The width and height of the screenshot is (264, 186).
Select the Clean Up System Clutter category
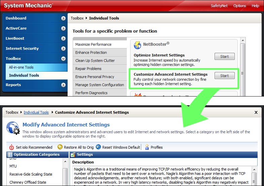tap(100, 61)
